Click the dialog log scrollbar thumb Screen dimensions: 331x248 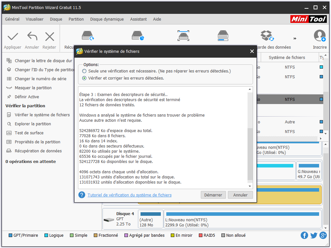point(250,154)
